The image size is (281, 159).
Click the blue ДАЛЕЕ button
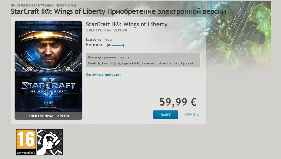tap(166, 115)
